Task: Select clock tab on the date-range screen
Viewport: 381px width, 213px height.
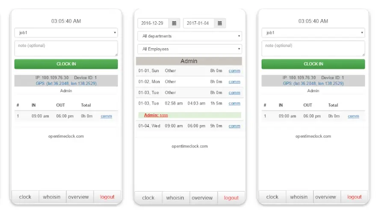Action: pyautogui.click(x=148, y=198)
